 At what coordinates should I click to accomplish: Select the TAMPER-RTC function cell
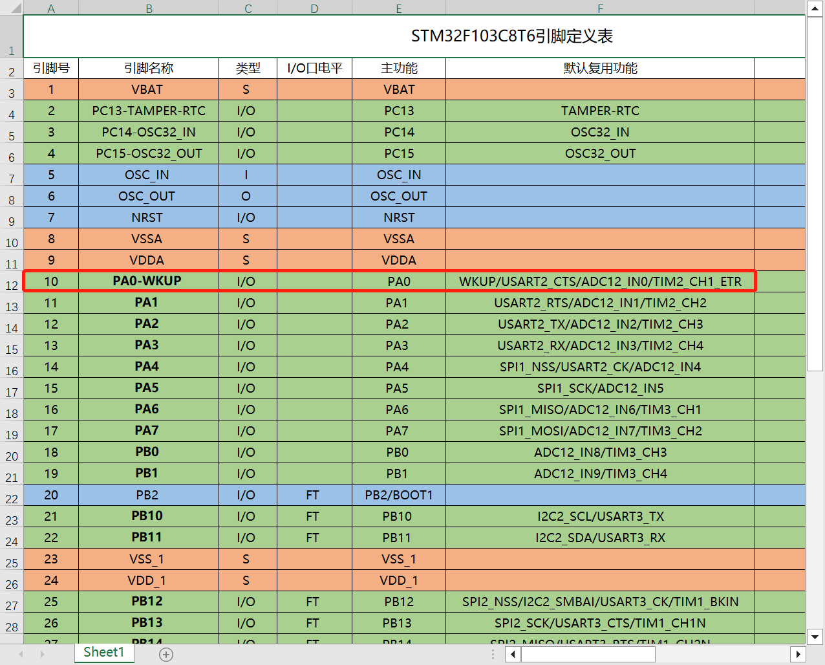(600, 111)
